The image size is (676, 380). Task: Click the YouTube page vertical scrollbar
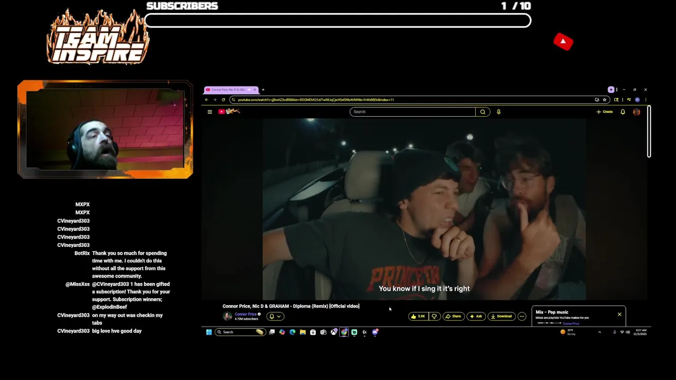coord(649,131)
